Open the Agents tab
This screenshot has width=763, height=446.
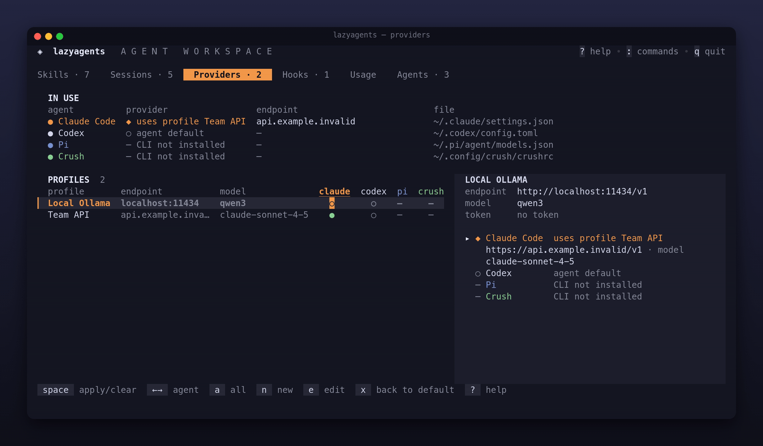pyautogui.click(x=423, y=75)
